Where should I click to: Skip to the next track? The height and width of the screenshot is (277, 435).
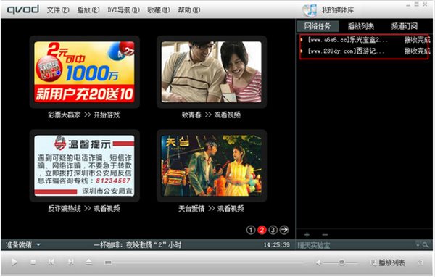coord(70,262)
